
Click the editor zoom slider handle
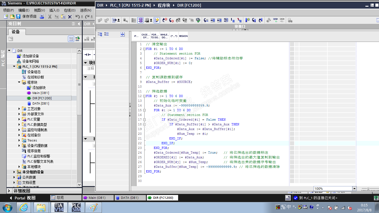[x=368, y=189]
